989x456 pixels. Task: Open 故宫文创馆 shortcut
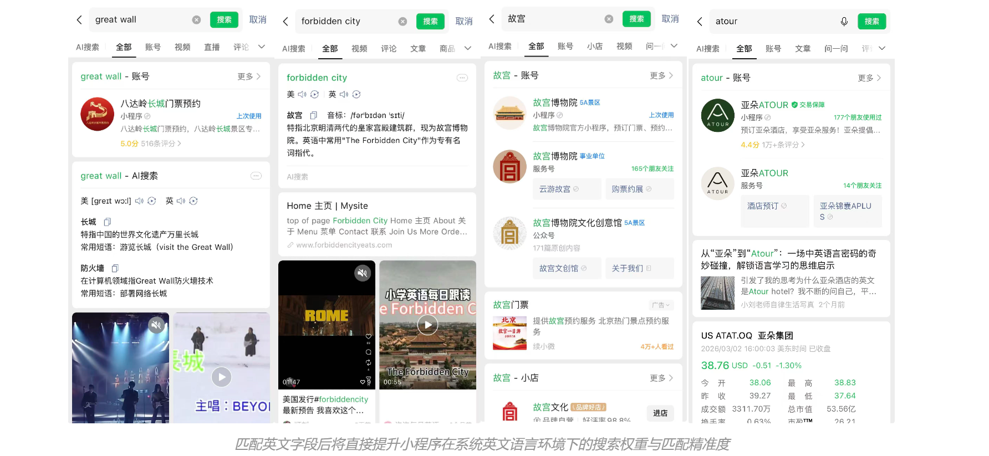pyautogui.click(x=567, y=268)
